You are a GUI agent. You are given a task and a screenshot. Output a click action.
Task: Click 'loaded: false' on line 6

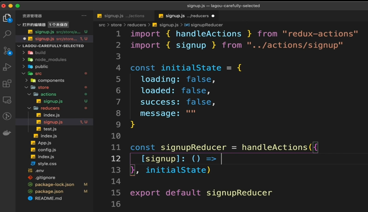pyautogui.click(x=173, y=91)
